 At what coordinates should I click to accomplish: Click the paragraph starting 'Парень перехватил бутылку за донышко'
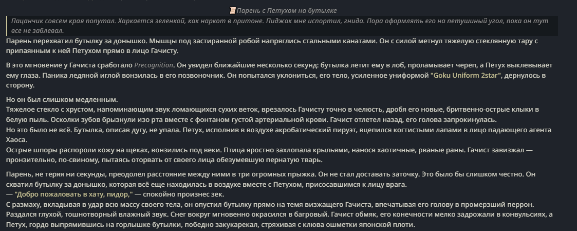pos(272,46)
